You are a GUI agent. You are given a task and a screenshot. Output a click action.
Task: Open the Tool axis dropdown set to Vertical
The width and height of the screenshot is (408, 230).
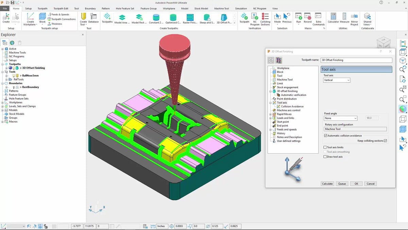click(337, 80)
